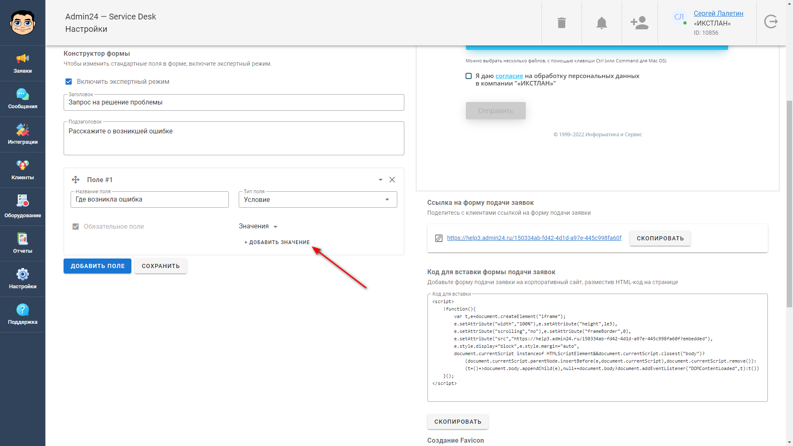The image size is (793, 446).
Task: Click the logout icon
Action: coord(771,21)
